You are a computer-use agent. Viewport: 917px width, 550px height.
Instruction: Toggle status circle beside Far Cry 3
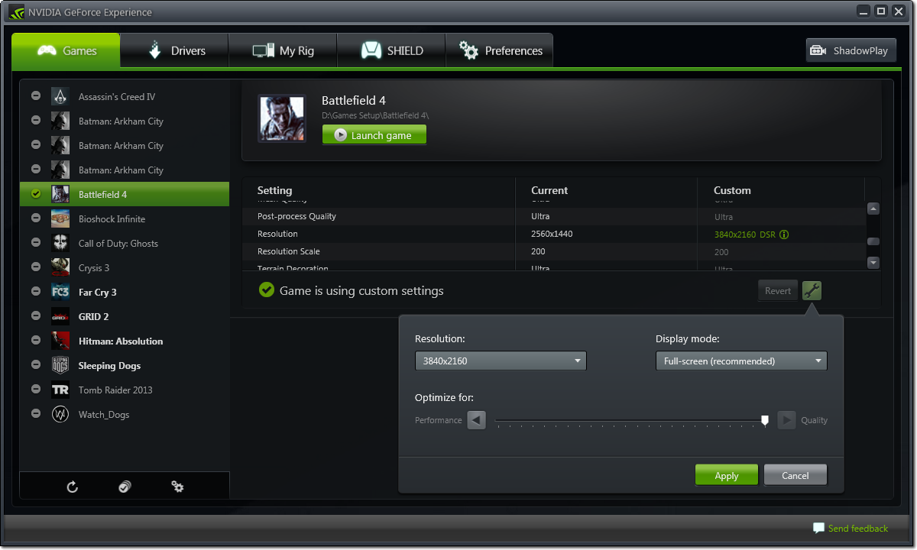tap(36, 292)
